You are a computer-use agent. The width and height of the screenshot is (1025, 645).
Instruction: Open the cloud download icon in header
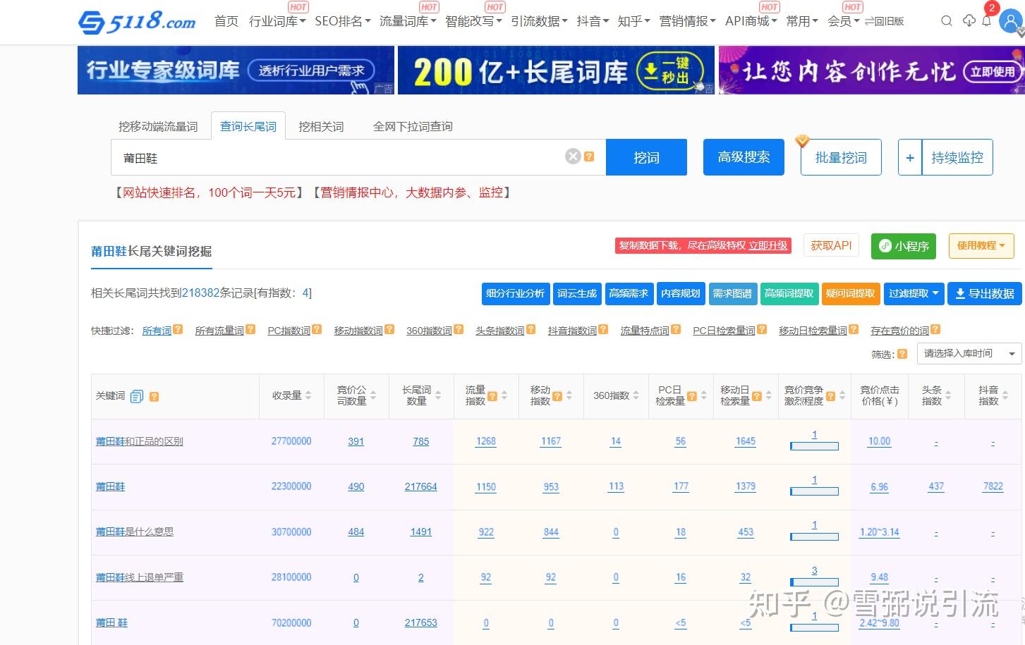[x=969, y=21]
